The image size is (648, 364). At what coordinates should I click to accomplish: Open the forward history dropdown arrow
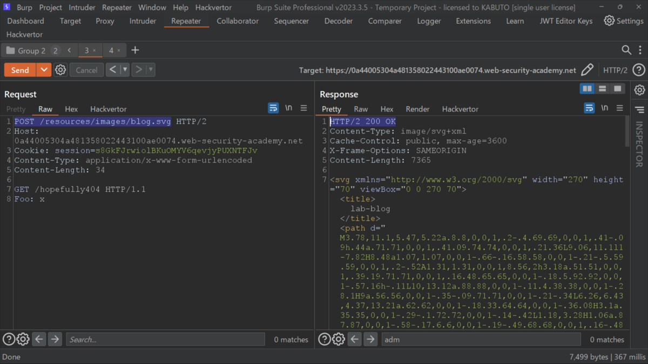151,70
